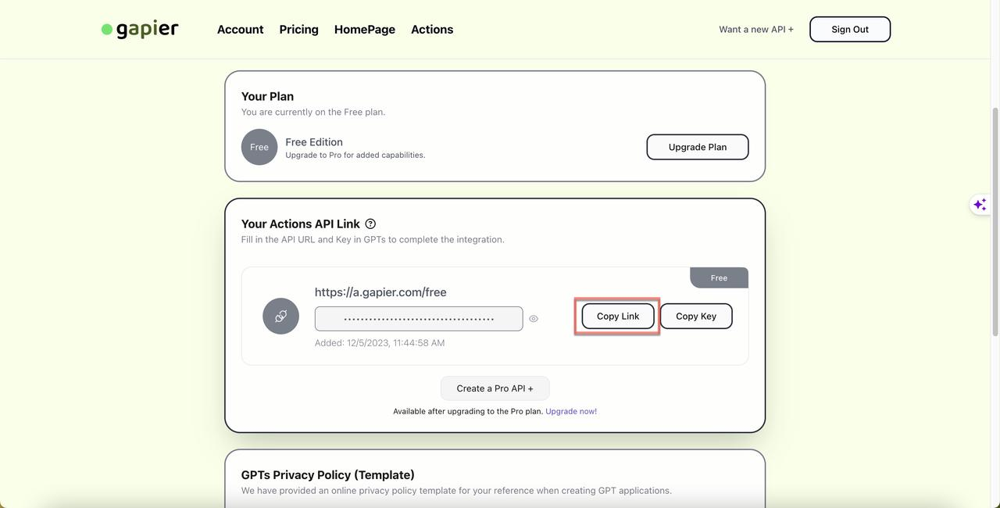Copy the API key

pos(696,316)
